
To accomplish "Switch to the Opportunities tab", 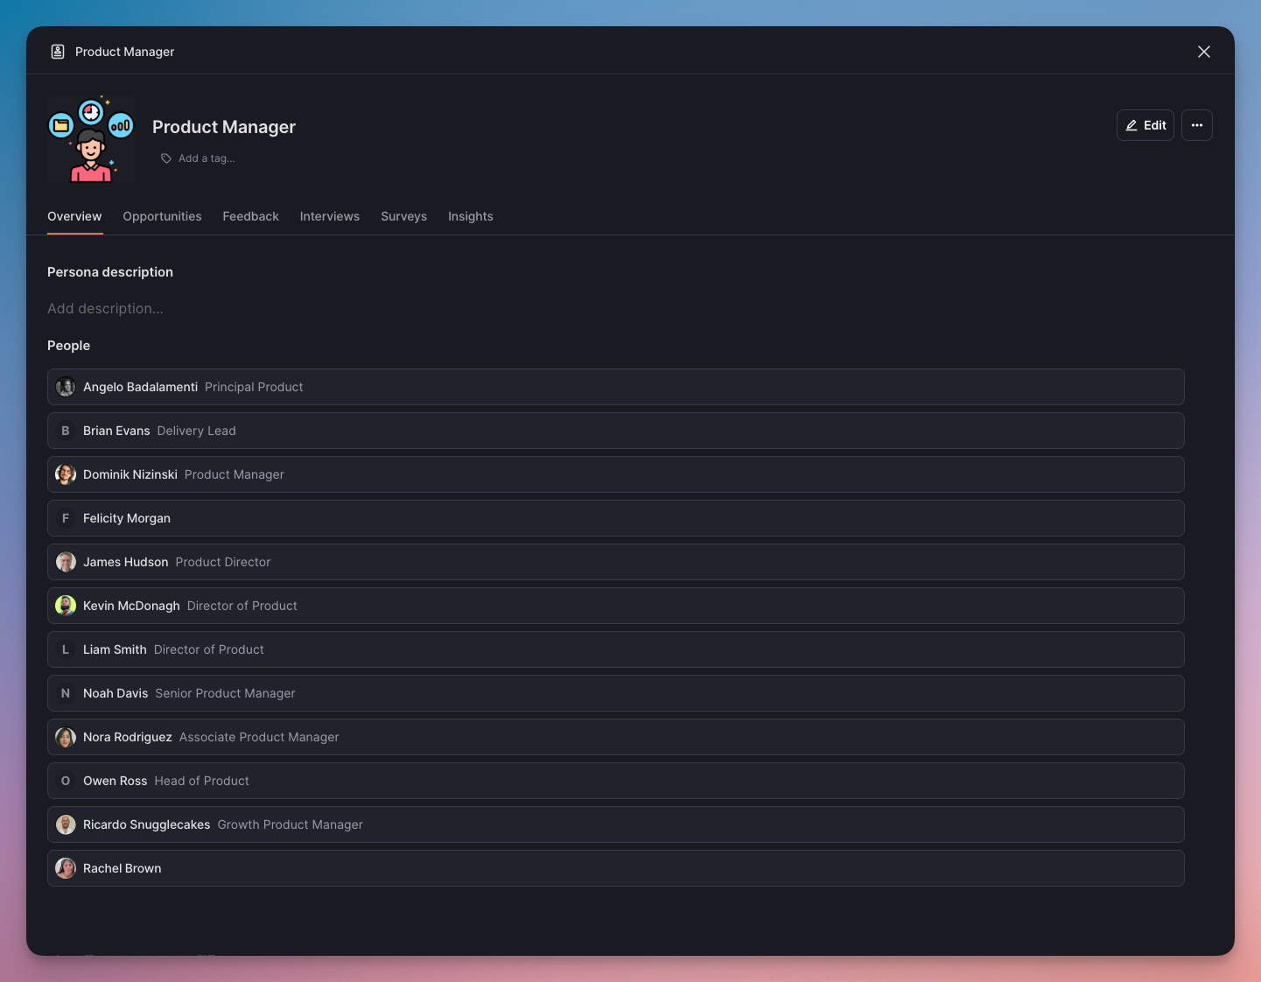I will pos(162,216).
